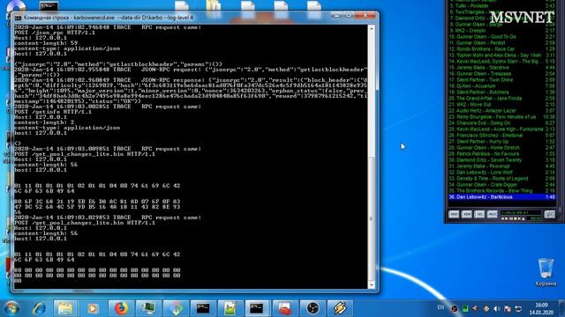565x317 pixels.
Task: Select track 15 Jeremy Blake - Stardrive
Action: coord(502,68)
